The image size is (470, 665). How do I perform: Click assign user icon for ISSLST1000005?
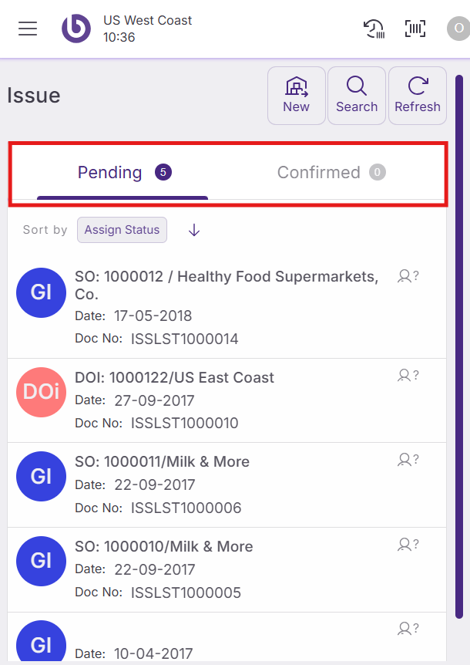[x=408, y=545]
